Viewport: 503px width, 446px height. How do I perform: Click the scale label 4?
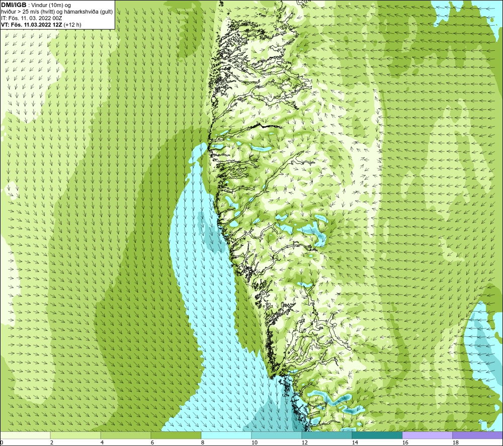(102, 443)
